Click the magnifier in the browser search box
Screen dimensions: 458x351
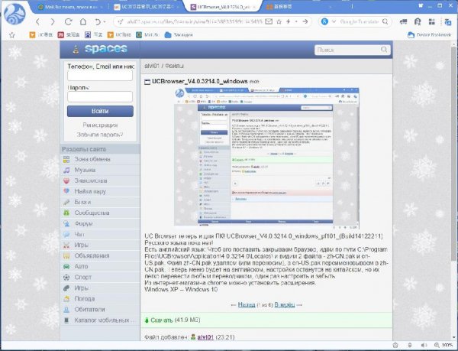coord(385,21)
